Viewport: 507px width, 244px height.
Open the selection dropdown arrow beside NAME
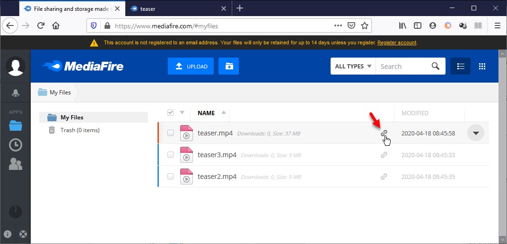tap(182, 113)
